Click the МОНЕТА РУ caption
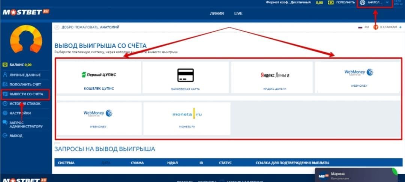Viewport: 405px width, 182px height. click(187, 127)
